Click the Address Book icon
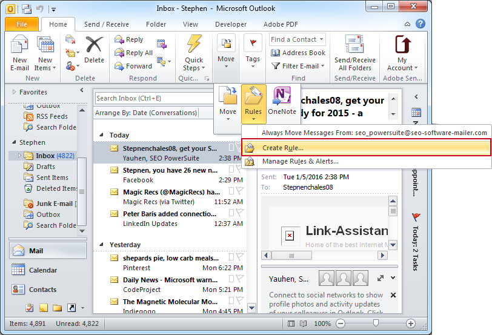The width and height of the screenshot is (492, 335). click(x=298, y=53)
